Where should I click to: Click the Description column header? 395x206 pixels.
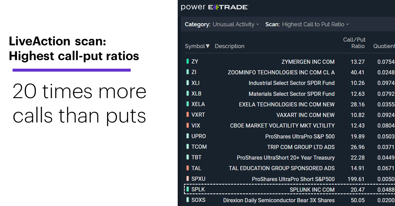[x=230, y=46]
